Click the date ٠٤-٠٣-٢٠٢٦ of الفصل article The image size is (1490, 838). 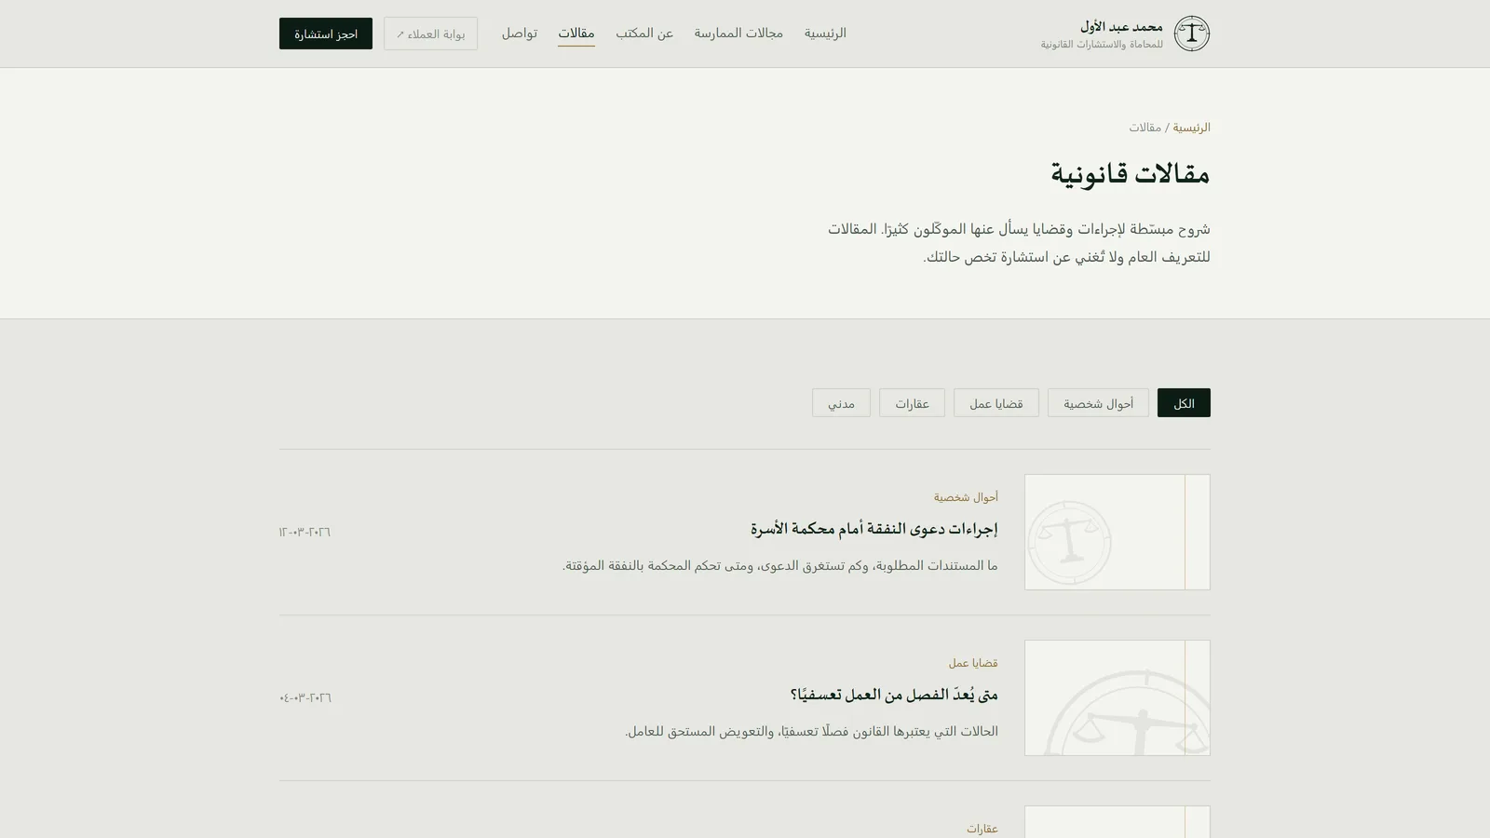click(x=305, y=697)
